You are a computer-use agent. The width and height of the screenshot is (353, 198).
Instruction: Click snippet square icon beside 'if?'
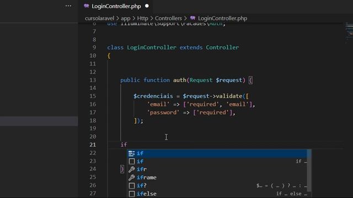[132, 186]
